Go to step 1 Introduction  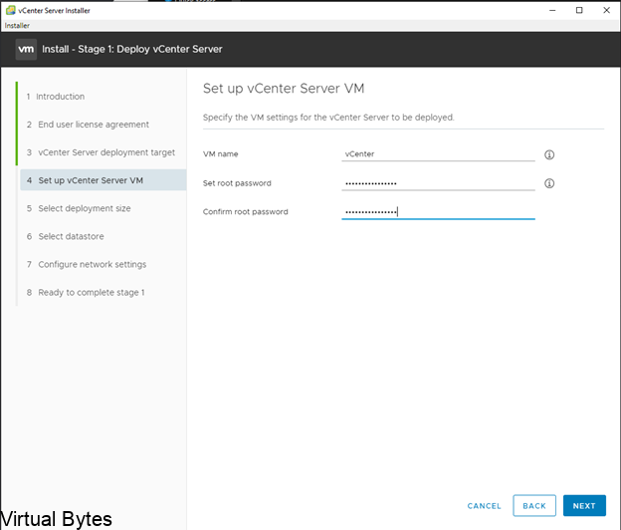click(56, 97)
